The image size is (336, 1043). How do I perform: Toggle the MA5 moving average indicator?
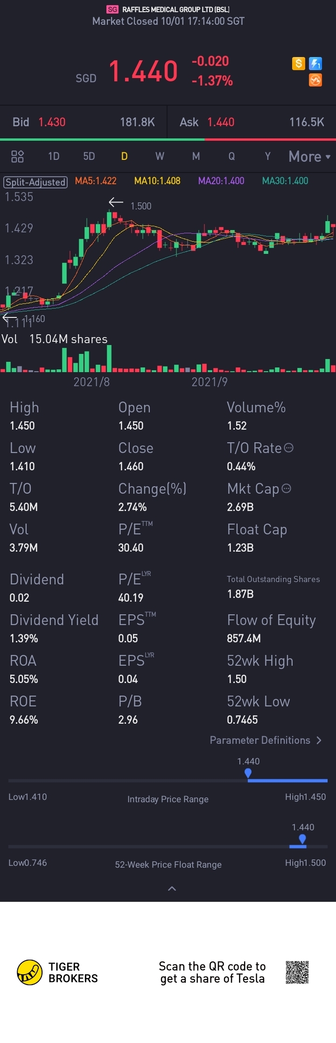(x=96, y=181)
